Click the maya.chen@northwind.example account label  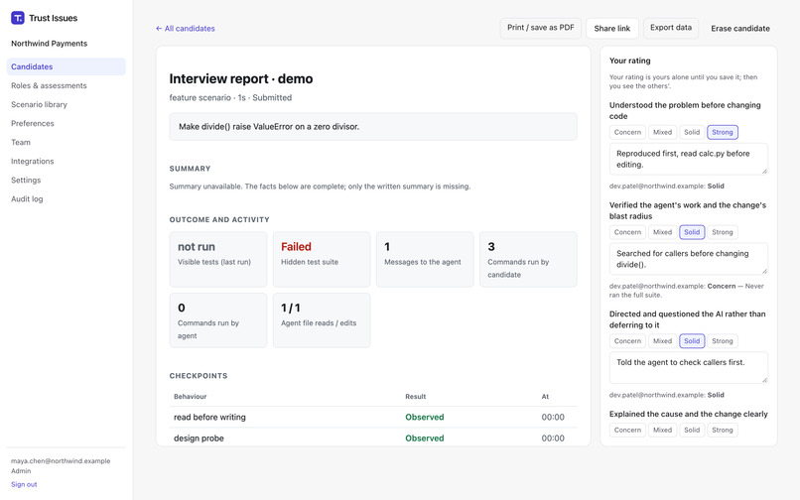coord(61,461)
